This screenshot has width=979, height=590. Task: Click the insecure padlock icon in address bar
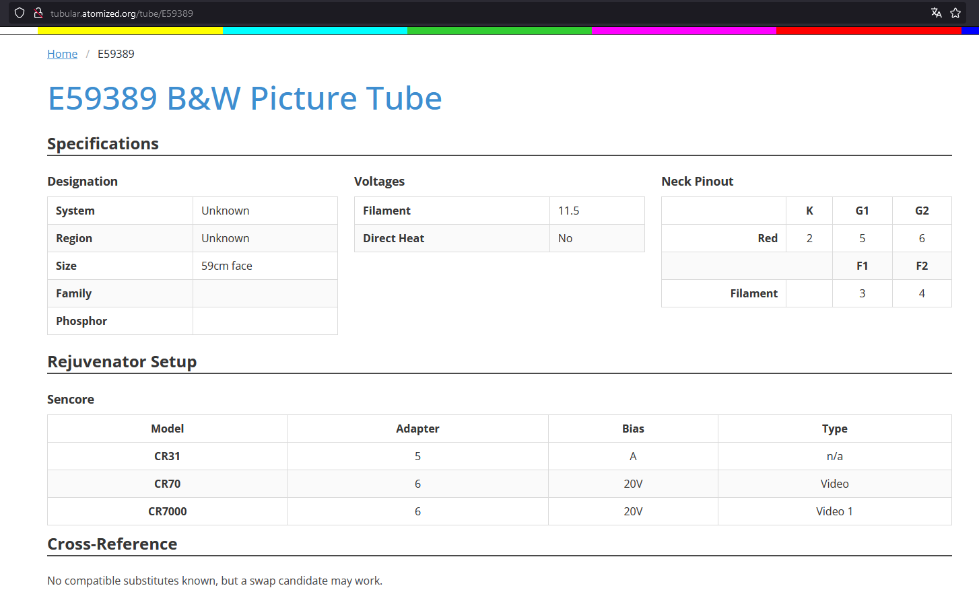38,13
